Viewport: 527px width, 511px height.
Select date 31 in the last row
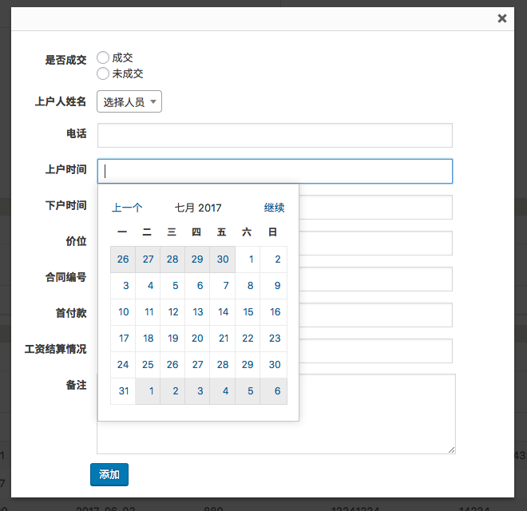pyautogui.click(x=123, y=391)
